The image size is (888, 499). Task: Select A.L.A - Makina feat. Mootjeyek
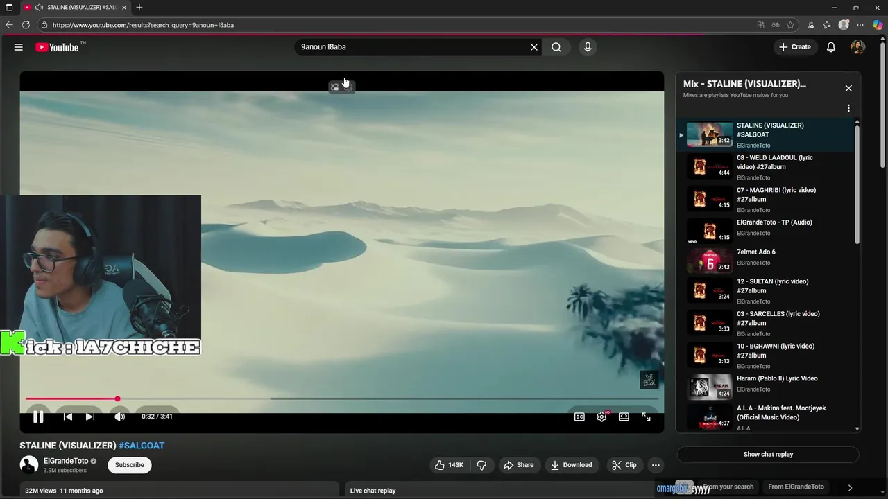point(765,418)
